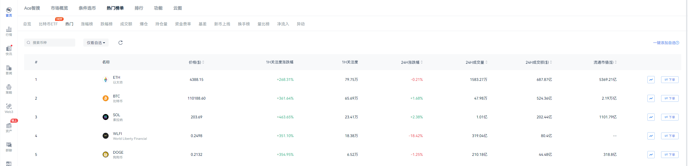Open the chart icon in the ETH row
This screenshot has height=166, width=688.
[651, 80]
